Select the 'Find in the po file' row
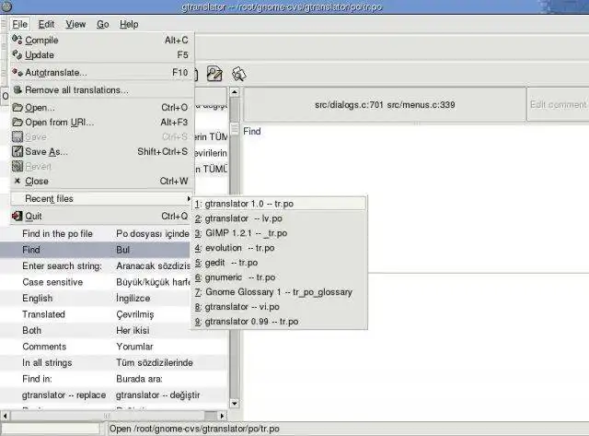The width and height of the screenshot is (589, 436). (96, 233)
